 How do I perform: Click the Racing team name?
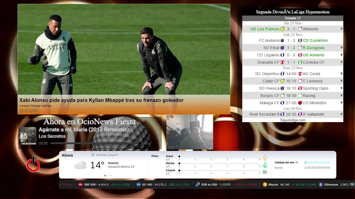pyautogui.click(x=309, y=96)
